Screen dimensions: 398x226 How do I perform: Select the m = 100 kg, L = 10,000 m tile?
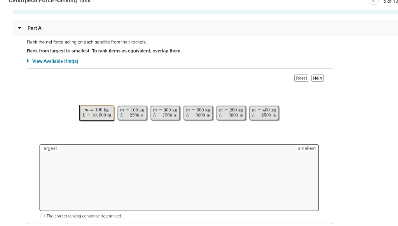[96, 112]
